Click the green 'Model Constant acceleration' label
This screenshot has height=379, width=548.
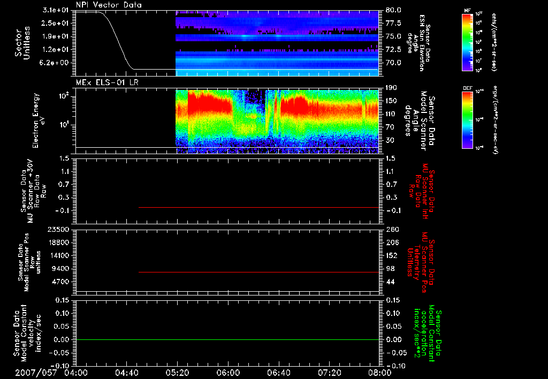coord(428,333)
